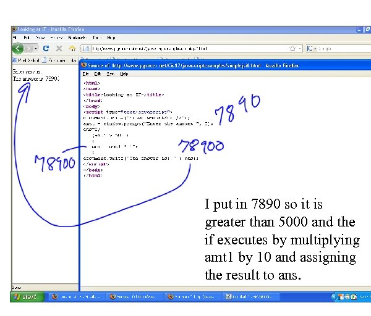This screenshot has height=316, width=371.
Task: Restore down the Looking at IF Firefox window
Action: [x=367, y=30]
